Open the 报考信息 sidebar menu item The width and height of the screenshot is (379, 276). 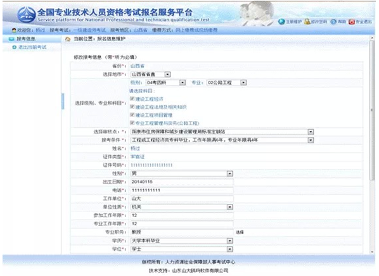pyautogui.click(x=26, y=39)
